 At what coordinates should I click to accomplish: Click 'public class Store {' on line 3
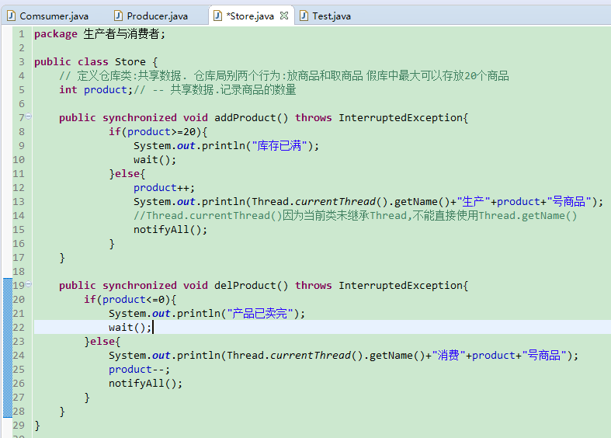click(x=95, y=62)
